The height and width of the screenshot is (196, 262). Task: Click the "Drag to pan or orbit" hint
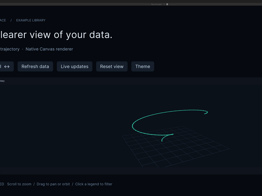click(53, 184)
